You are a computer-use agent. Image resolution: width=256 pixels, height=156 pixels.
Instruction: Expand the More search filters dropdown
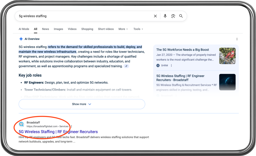(x=123, y=29)
